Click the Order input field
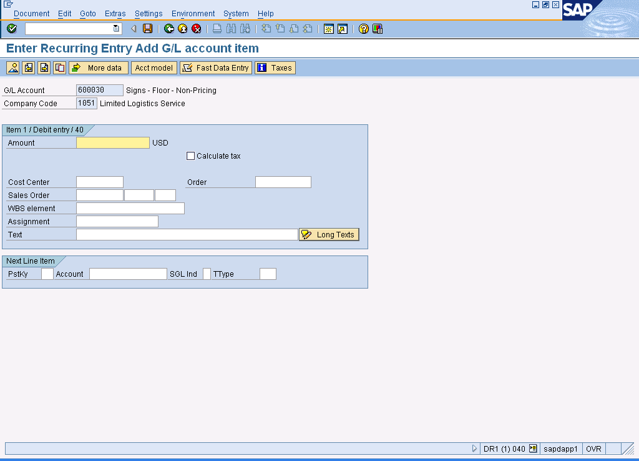639x461 pixels. tap(283, 182)
